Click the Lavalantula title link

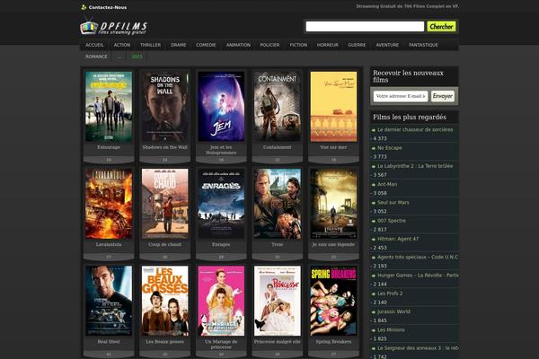109,245
